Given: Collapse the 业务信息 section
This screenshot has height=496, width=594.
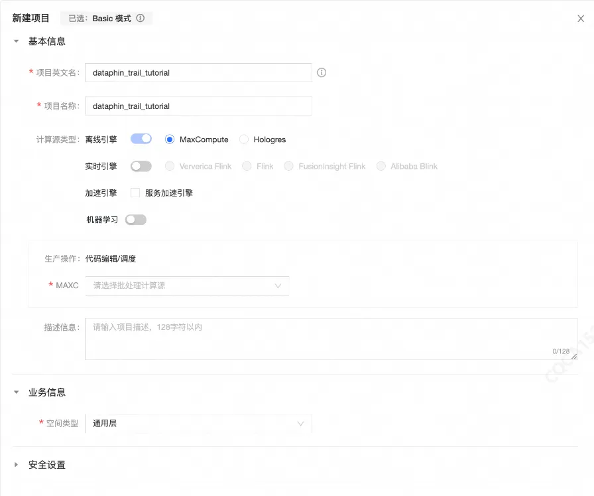Looking at the screenshot, I should point(17,392).
